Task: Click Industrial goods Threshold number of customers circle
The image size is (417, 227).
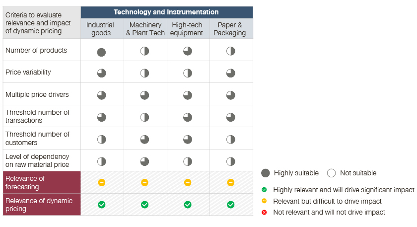Action: [101, 139]
